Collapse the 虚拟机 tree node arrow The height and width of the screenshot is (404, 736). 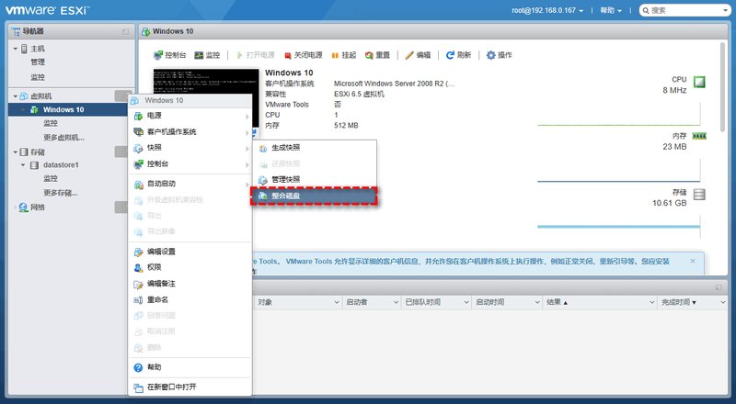click(x=15, y=96)
